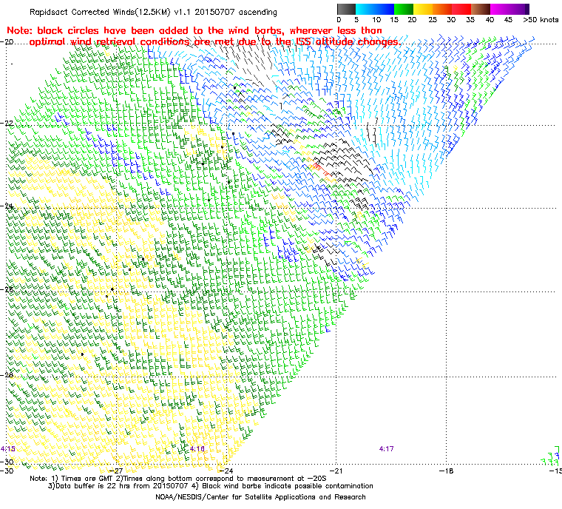Click the longitude label '-24'

click(x=226, y=471)
